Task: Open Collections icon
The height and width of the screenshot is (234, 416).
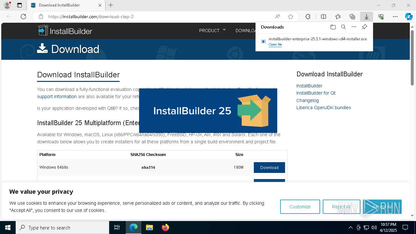Action: tap(352, 17)
